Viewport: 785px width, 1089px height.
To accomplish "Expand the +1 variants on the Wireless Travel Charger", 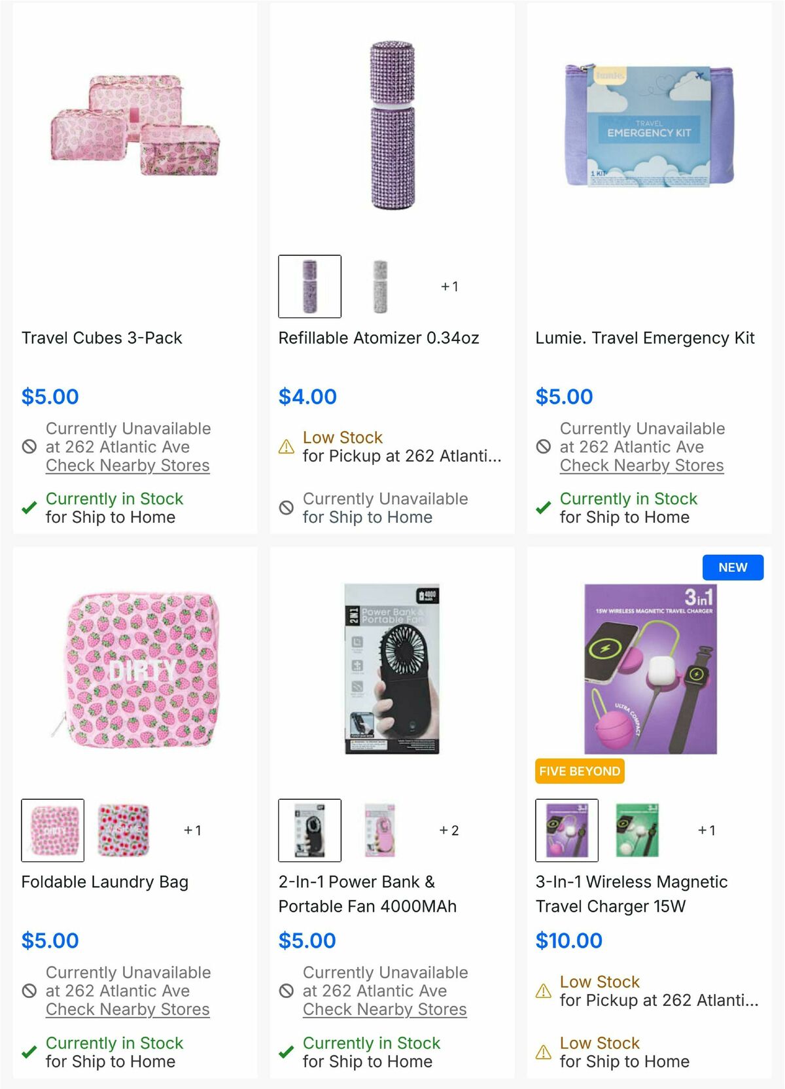I will [x=705, y=830].
